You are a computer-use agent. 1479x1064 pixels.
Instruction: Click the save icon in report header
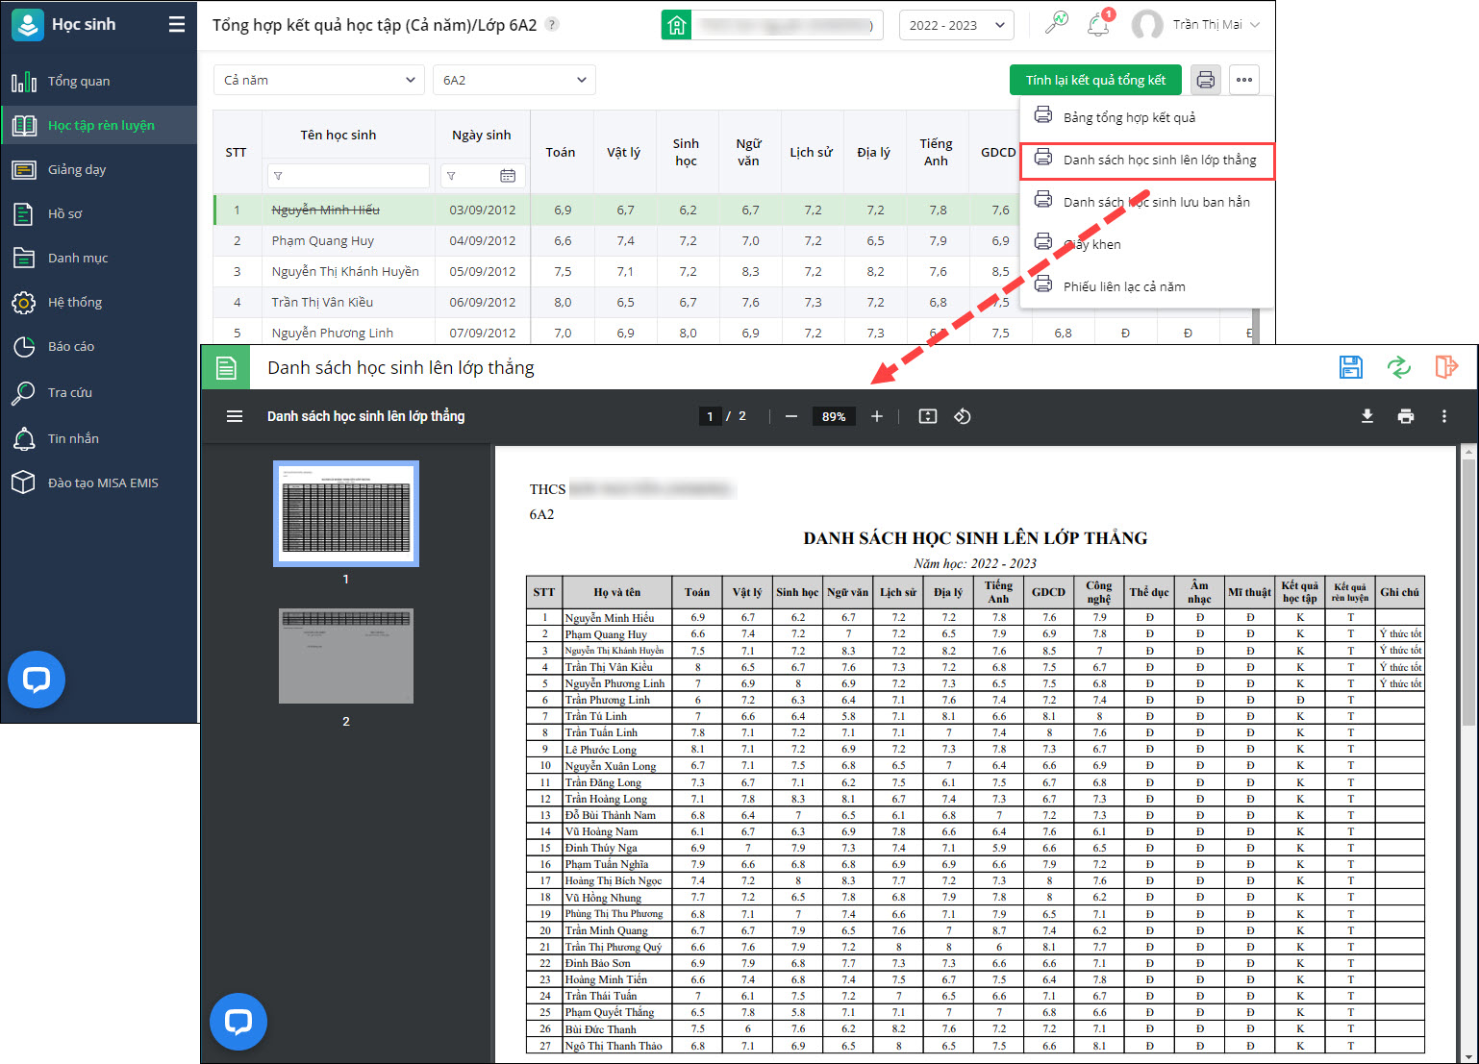(1350, 367)
